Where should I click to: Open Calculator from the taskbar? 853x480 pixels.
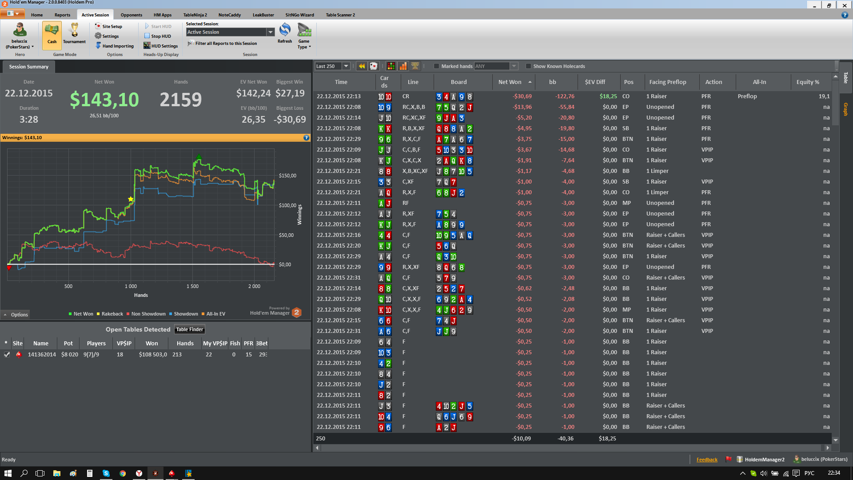tap(90, 473)
